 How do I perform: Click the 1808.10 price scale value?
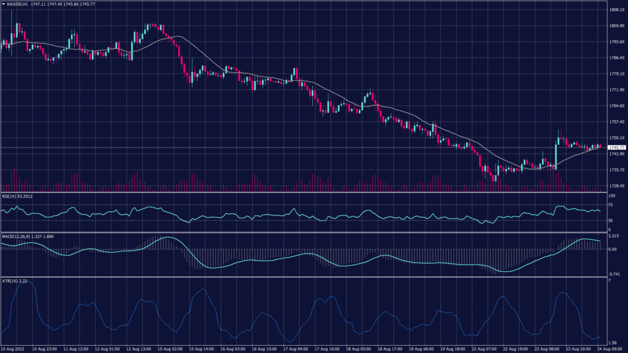click(x=618, y=10)
